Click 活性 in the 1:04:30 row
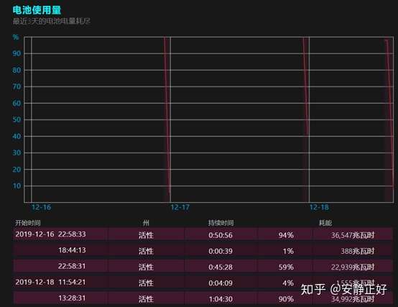The image size is (398, 307). tap(146, 299)
